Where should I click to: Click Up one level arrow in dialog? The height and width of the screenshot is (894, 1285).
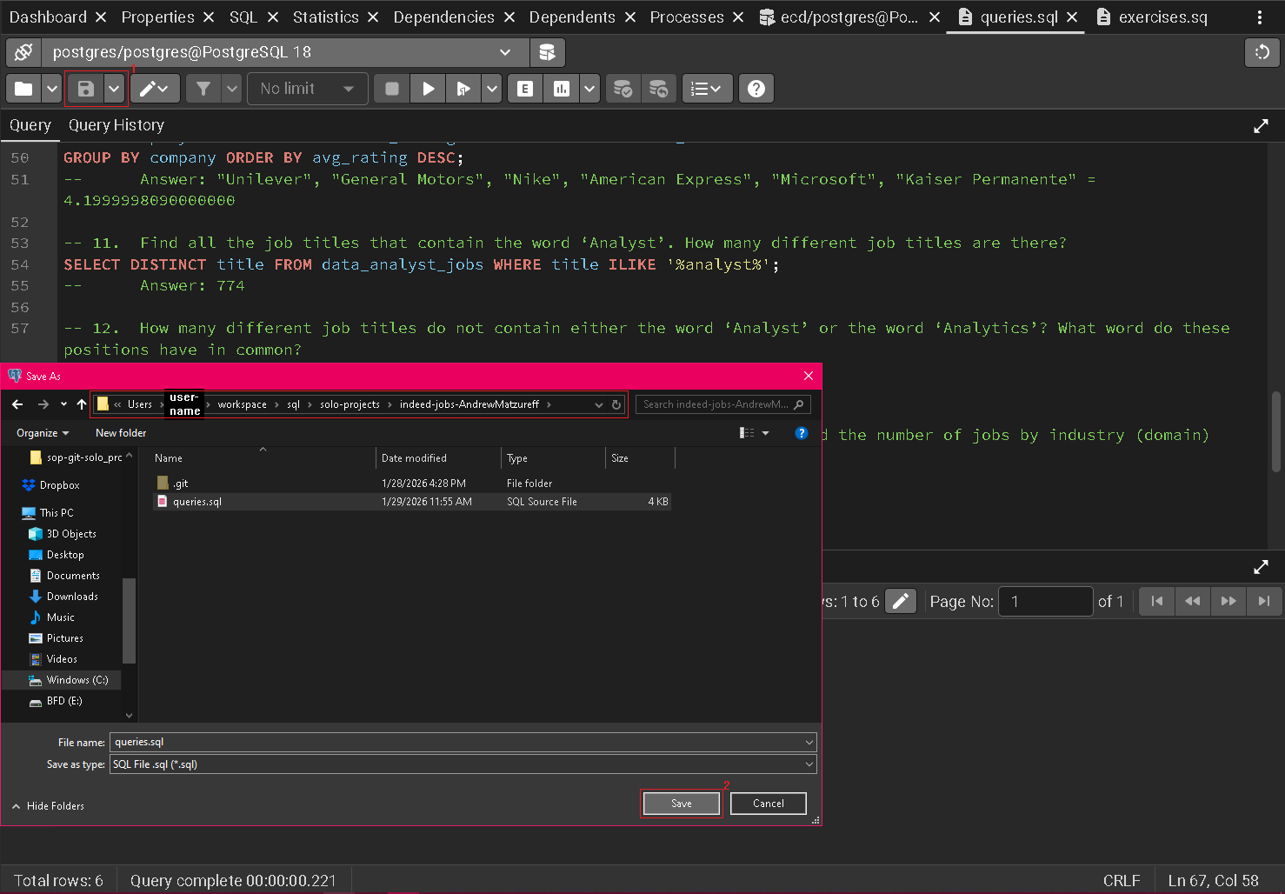coord(82,404)
